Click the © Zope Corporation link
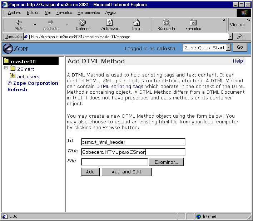This screenshot has width=253, height=221. (x=33, y=83)
